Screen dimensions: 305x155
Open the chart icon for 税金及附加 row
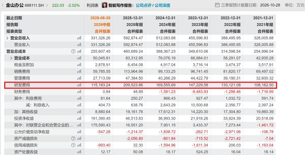(x=79, y=65)
